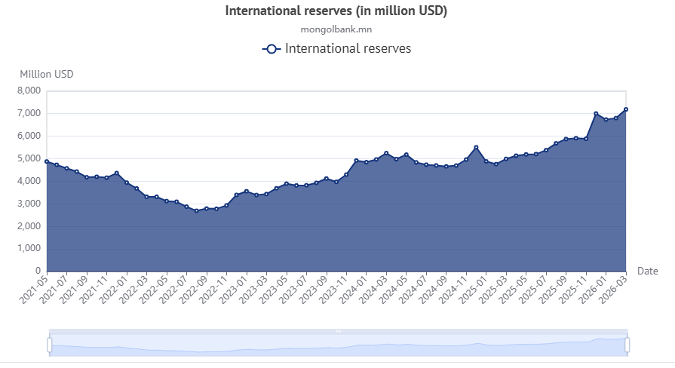Click the data point peak at 2024-03

tap(386, 153)
